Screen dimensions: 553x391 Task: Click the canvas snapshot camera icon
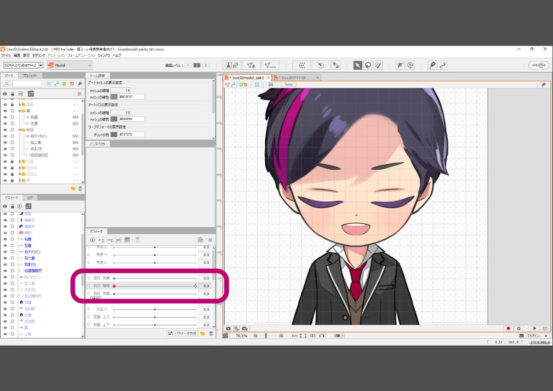[x=229, y=328]
